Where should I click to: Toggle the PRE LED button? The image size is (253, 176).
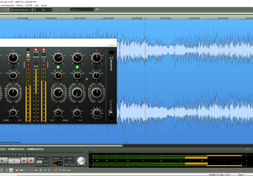click(x=43, y=49)
